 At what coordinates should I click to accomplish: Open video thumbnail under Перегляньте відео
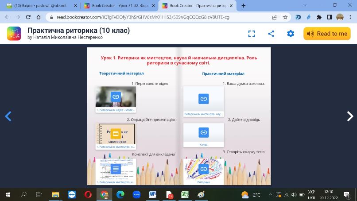[x=116, y=100]
